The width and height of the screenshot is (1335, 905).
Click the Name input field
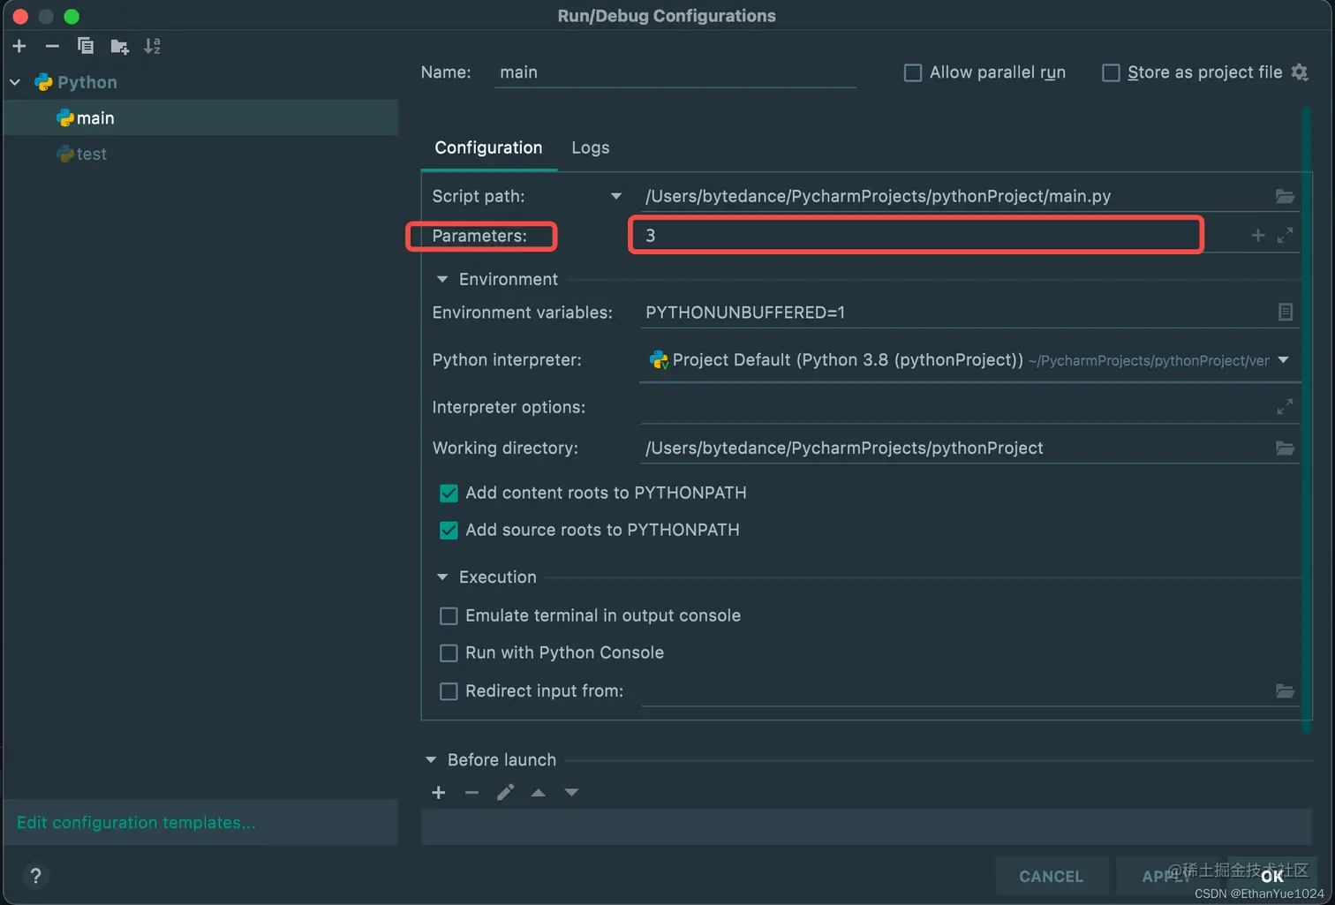[675, 72]
